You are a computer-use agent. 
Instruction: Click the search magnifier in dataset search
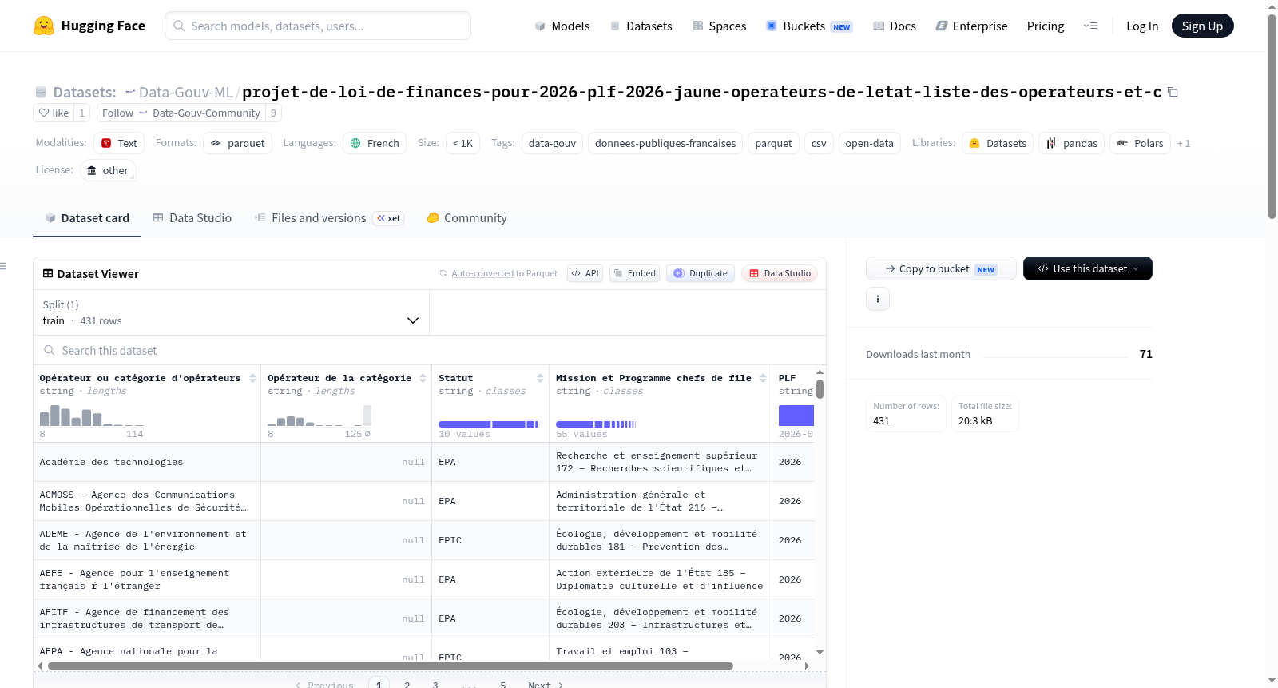(x=50, y=350)
